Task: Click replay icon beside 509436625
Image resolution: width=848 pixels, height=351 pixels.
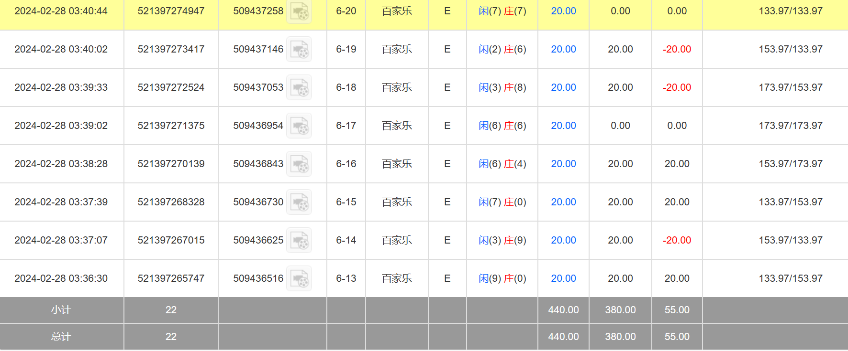Action: 299,240
